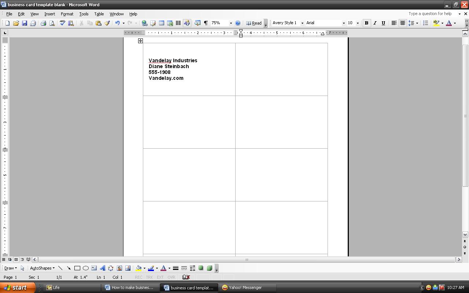This screenshot has height=293, width=469.
Task: Click the Read button
Action: [x=254, y=23]
